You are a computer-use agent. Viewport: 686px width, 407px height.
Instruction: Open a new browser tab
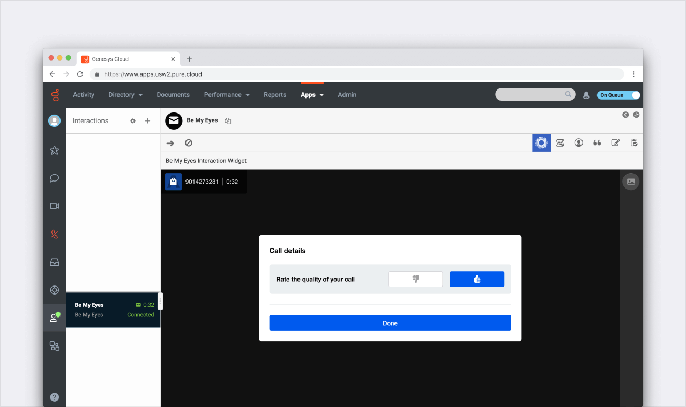[189, 59]
